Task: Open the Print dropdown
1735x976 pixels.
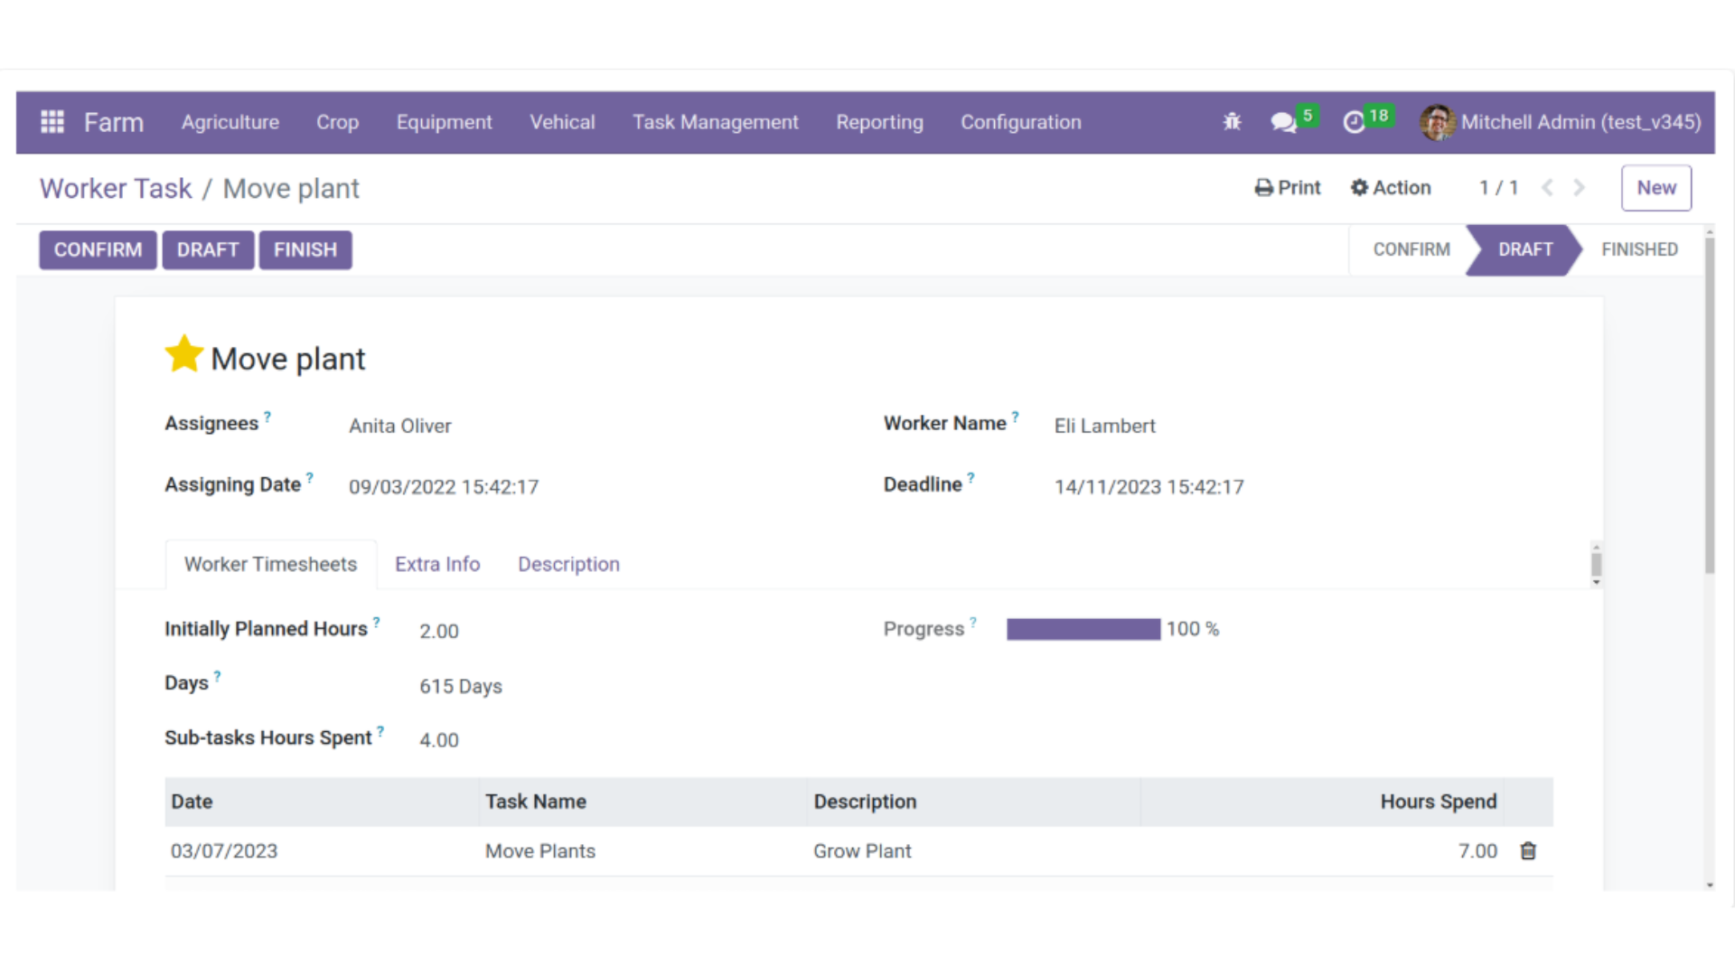Action: (1288, 188)
